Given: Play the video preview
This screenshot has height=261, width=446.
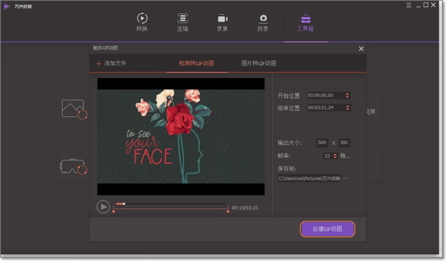Looking at the screenshot, I should coord(103,207).
